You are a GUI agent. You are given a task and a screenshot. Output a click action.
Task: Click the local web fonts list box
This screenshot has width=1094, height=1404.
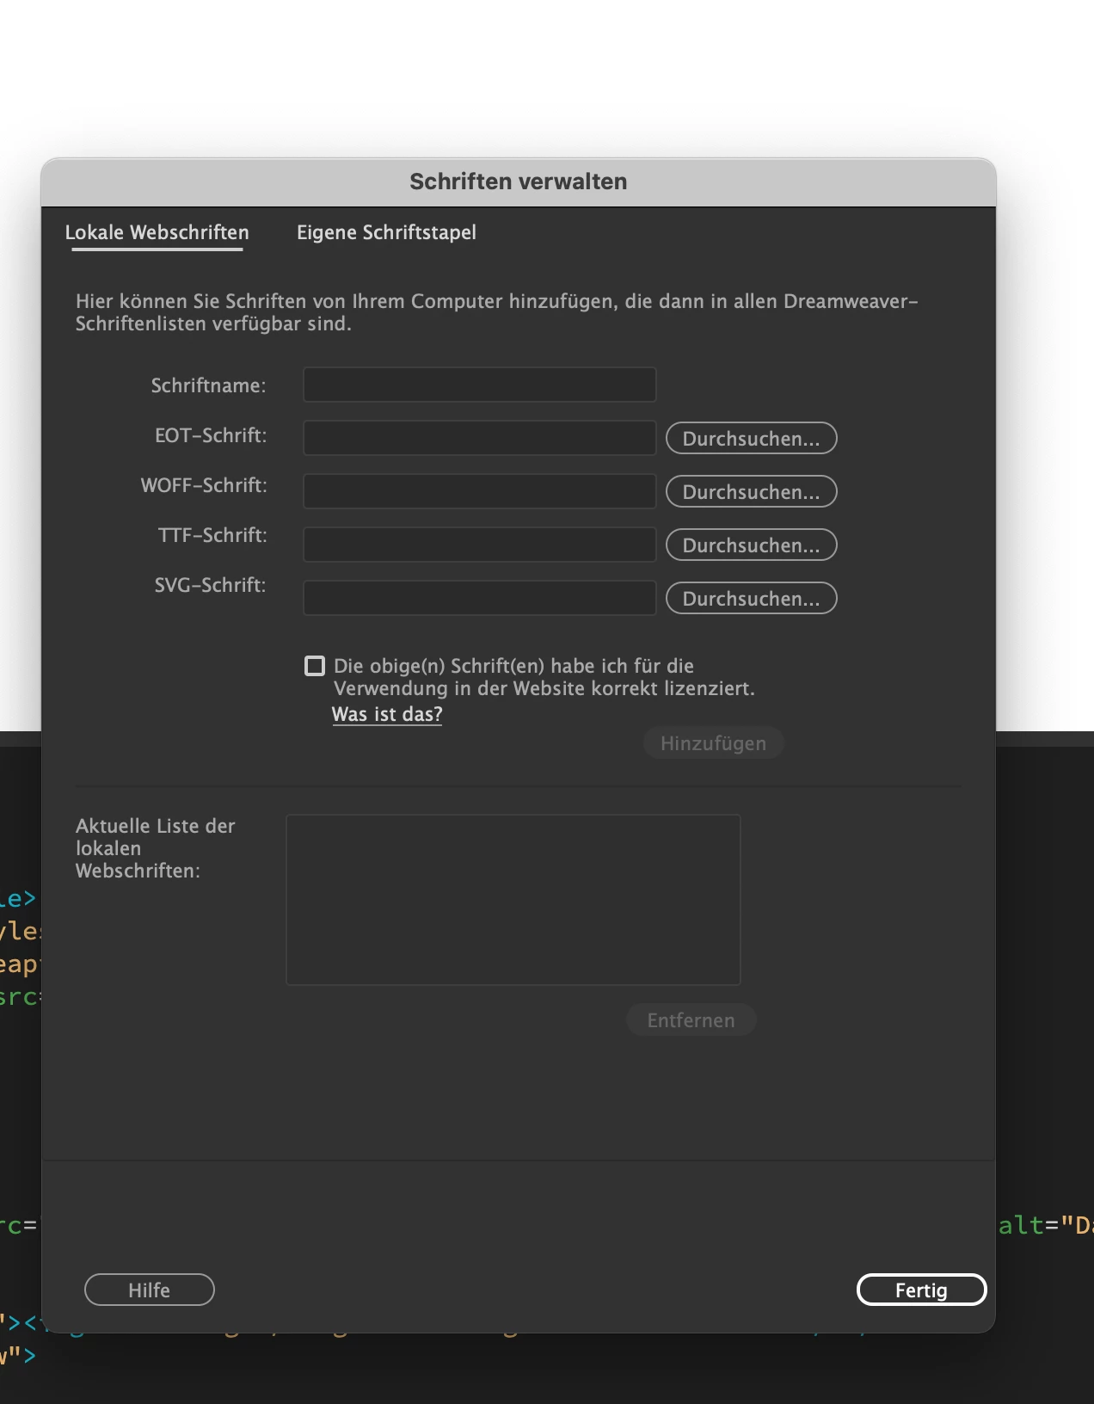tap(513, 900)
